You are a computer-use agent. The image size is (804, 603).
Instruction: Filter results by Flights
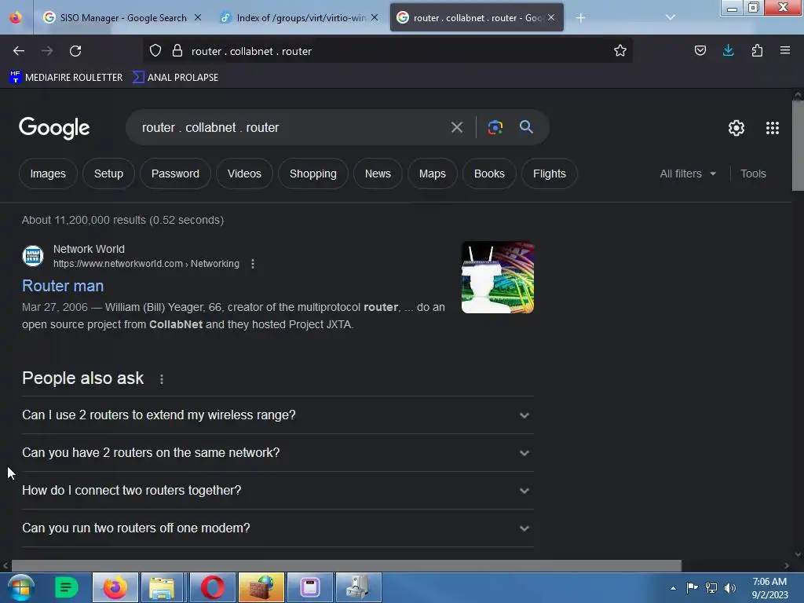click(x=550, y=174)
